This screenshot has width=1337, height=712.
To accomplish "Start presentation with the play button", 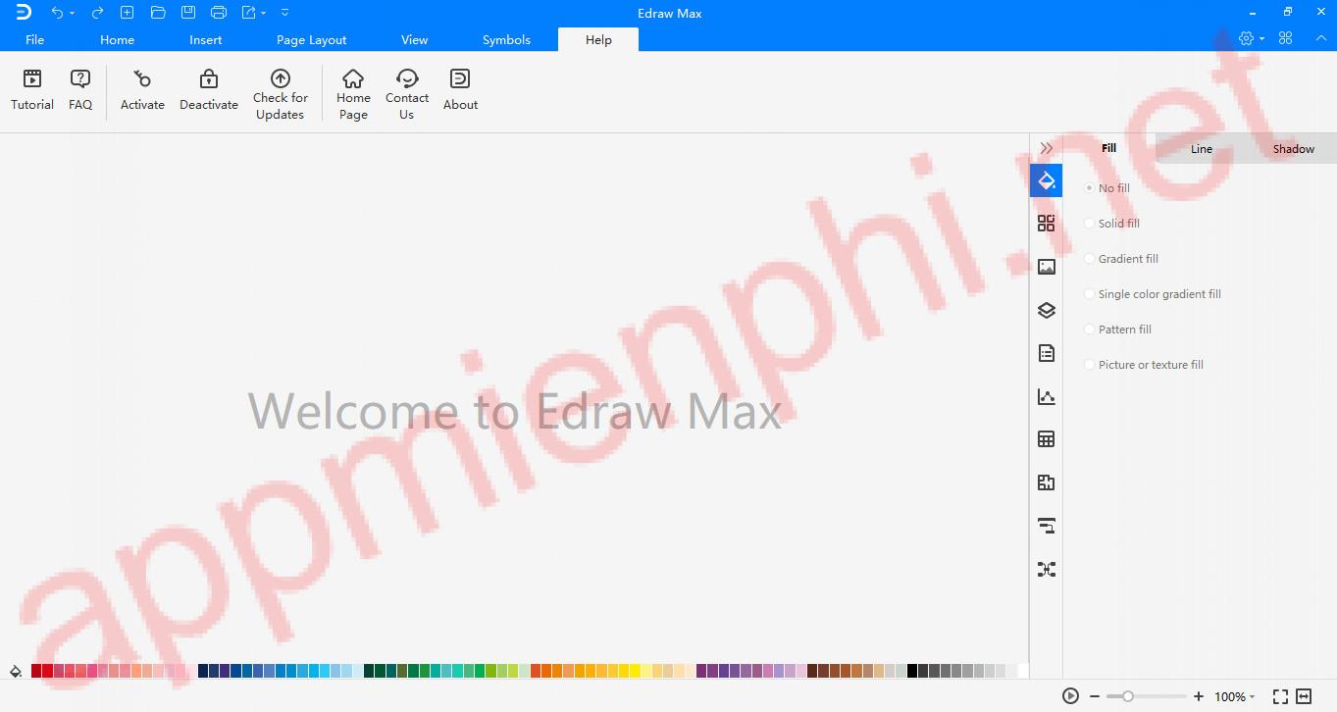I will click(x=1070, y=696).
